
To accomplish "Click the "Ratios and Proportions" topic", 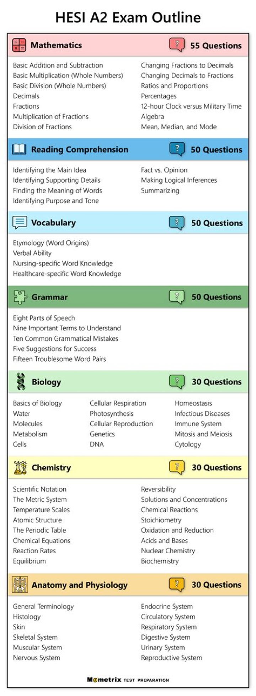I will point(174,86).
